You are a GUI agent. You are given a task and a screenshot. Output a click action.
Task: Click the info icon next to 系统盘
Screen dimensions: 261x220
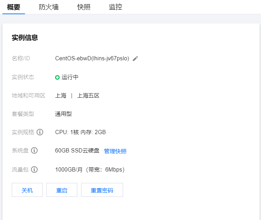(34, 150)
